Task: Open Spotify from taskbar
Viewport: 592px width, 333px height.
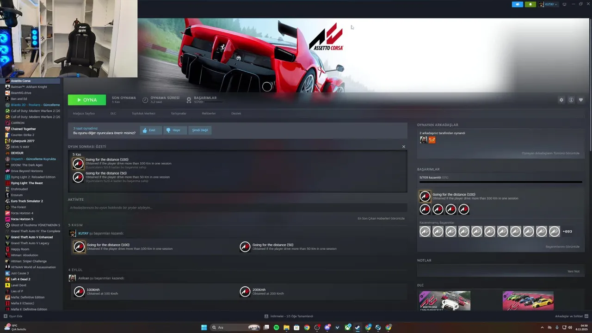Action: click(x=276, y=327)
